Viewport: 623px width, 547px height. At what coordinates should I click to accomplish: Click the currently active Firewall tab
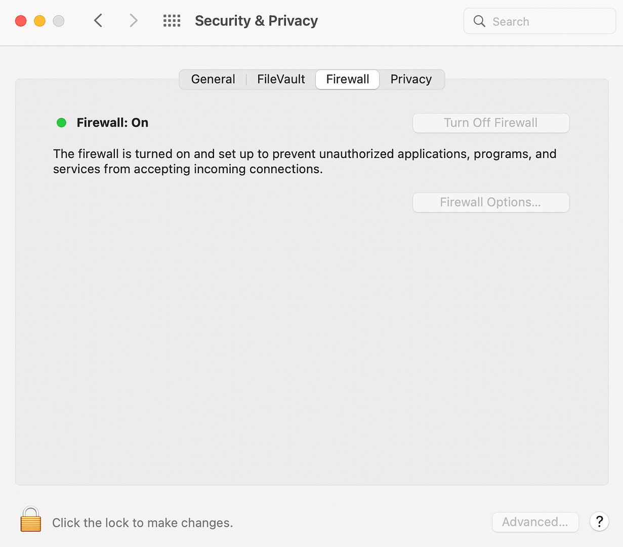point(347,79)
